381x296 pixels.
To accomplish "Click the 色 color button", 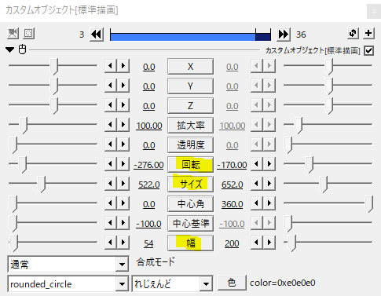I will click(232, 283).
